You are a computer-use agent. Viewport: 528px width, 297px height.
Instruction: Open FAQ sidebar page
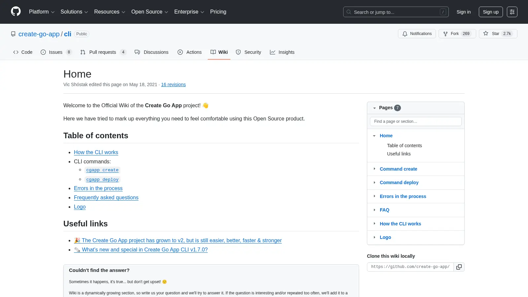pyautogui.click(x=384, y=210)
